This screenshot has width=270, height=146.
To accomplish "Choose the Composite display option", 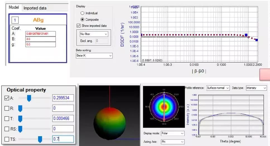I will click(82, 20).
